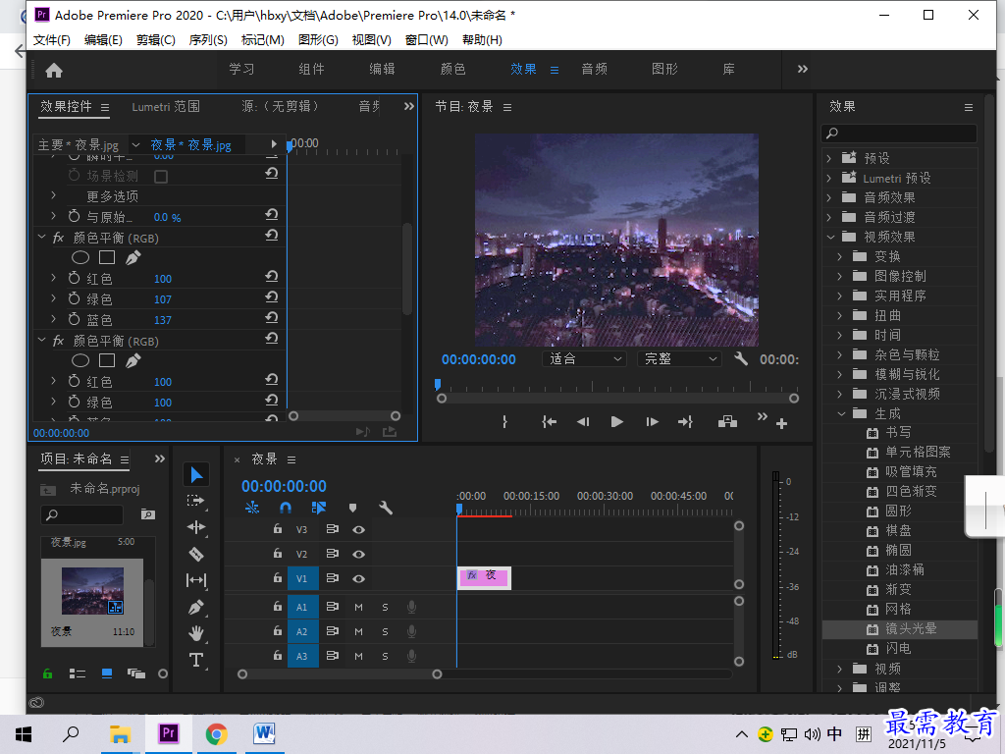Click the Home icon in workspace bar

click(x=54, y=70)
